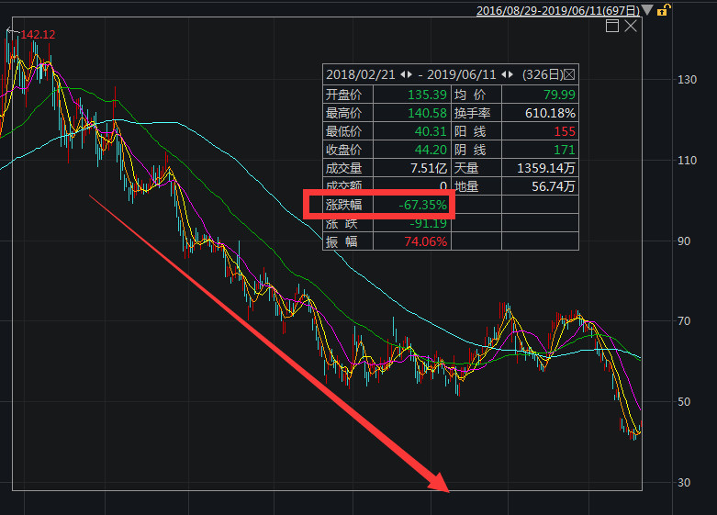This screenshot has width=717, height=515.
Task: Move start date 2018/02/21 one day later
Action: point(408,74)
